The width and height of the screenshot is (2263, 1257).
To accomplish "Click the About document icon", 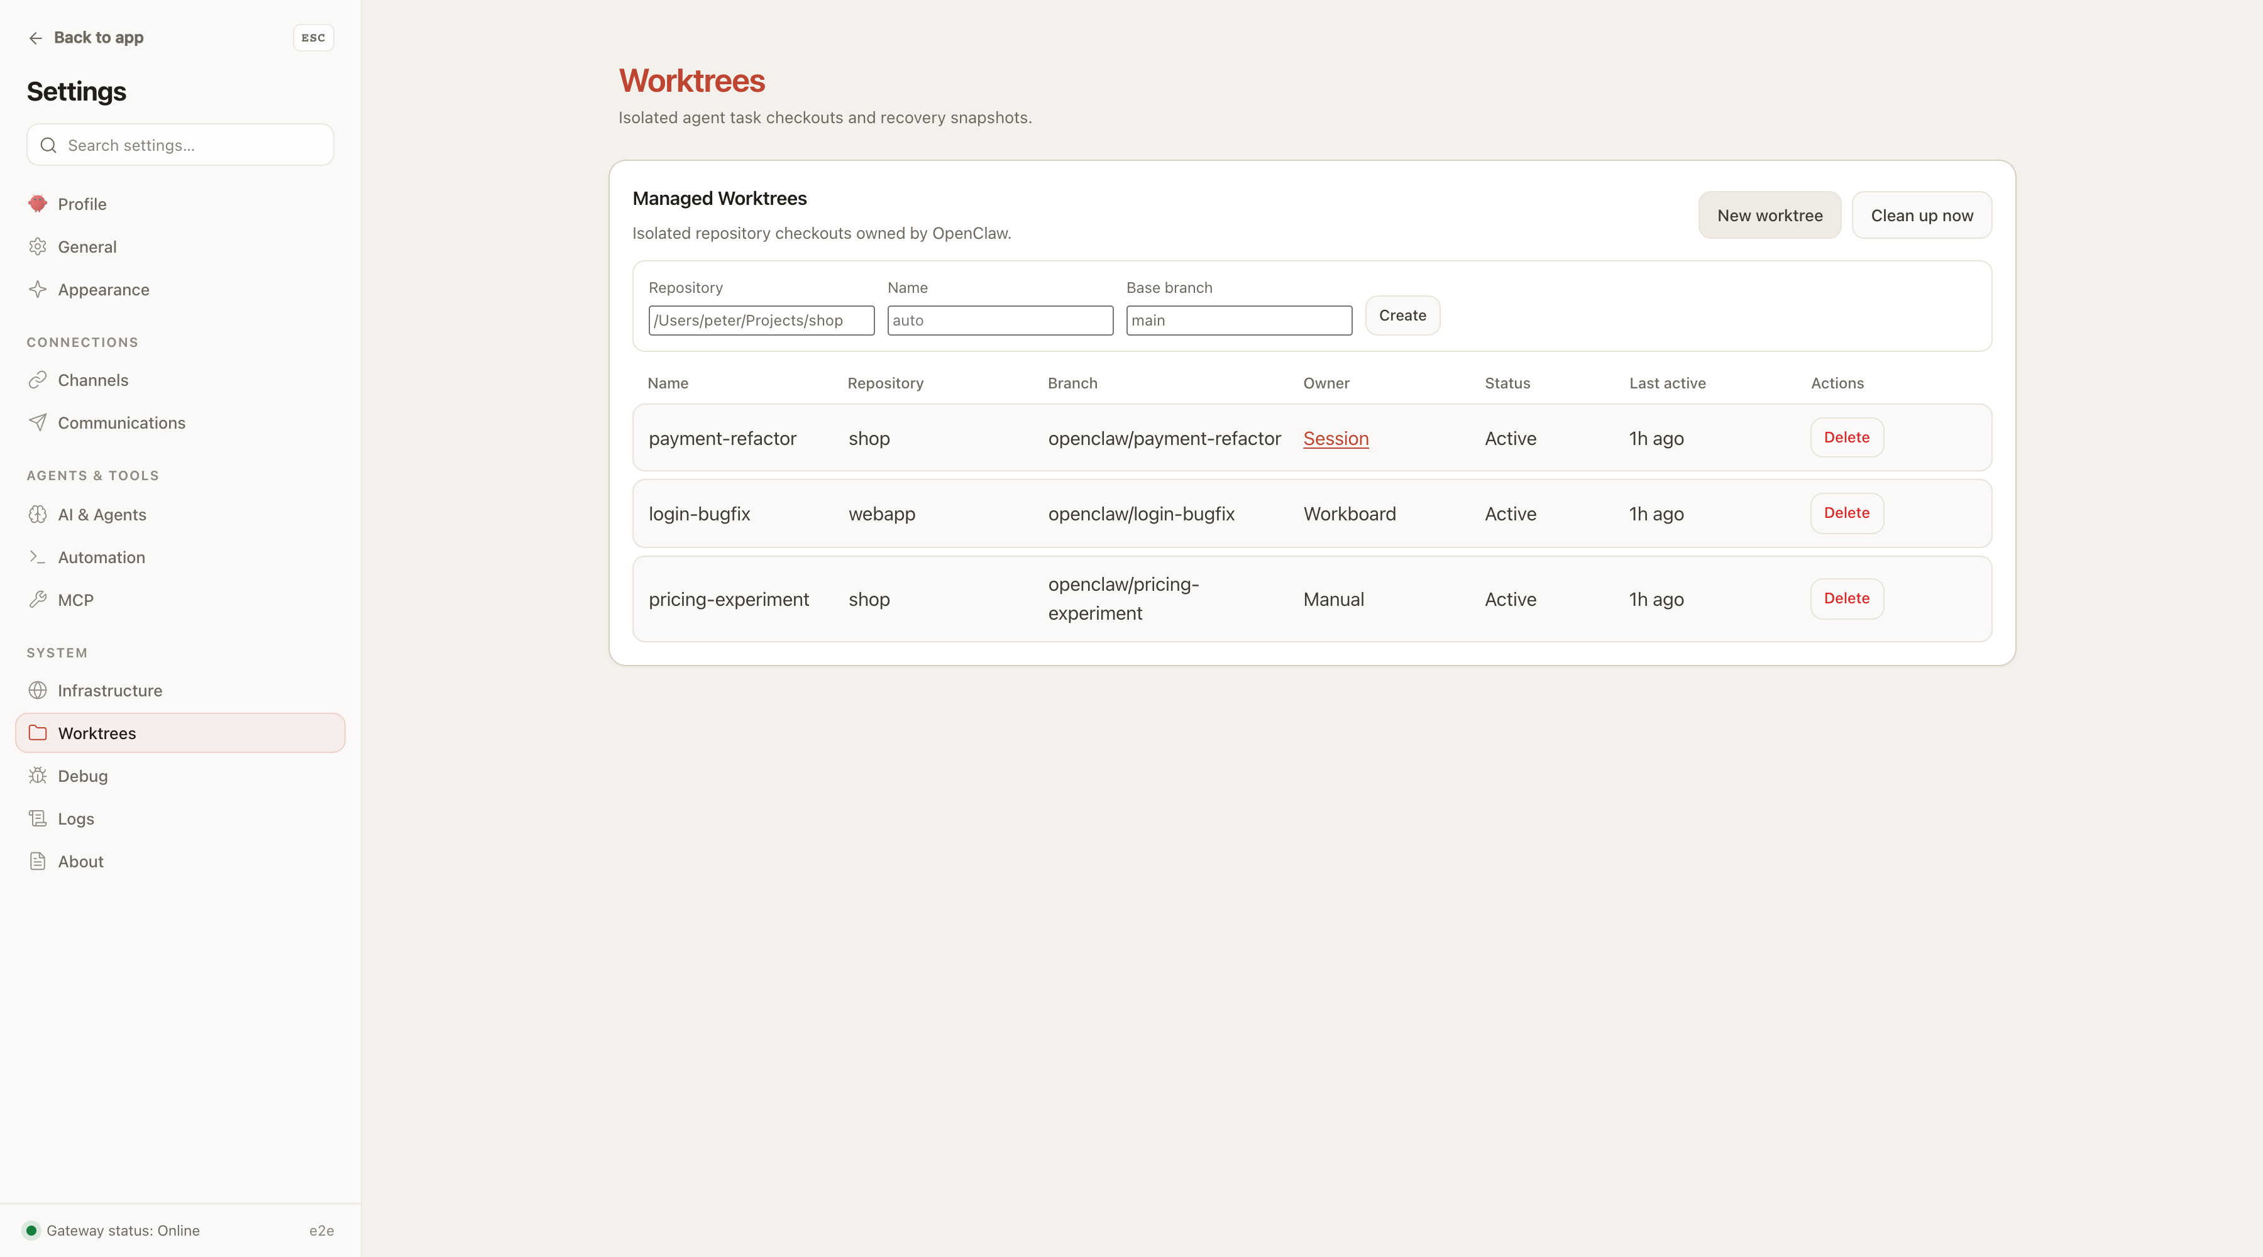I will point(38,861).
